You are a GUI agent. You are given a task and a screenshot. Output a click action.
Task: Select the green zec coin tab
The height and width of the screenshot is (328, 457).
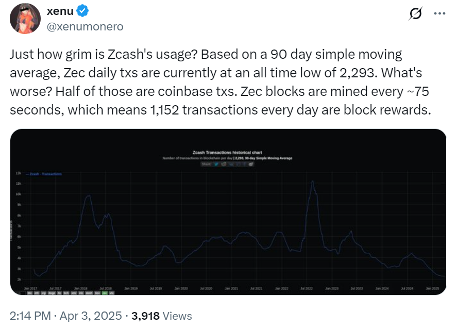pyautogui.click(x=105, y=293)
